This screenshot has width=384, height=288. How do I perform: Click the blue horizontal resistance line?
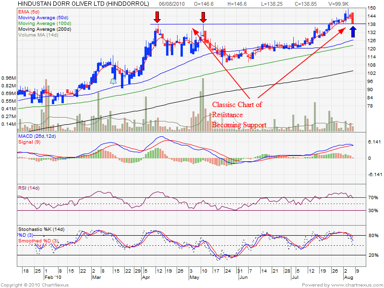tap(250, 24)
